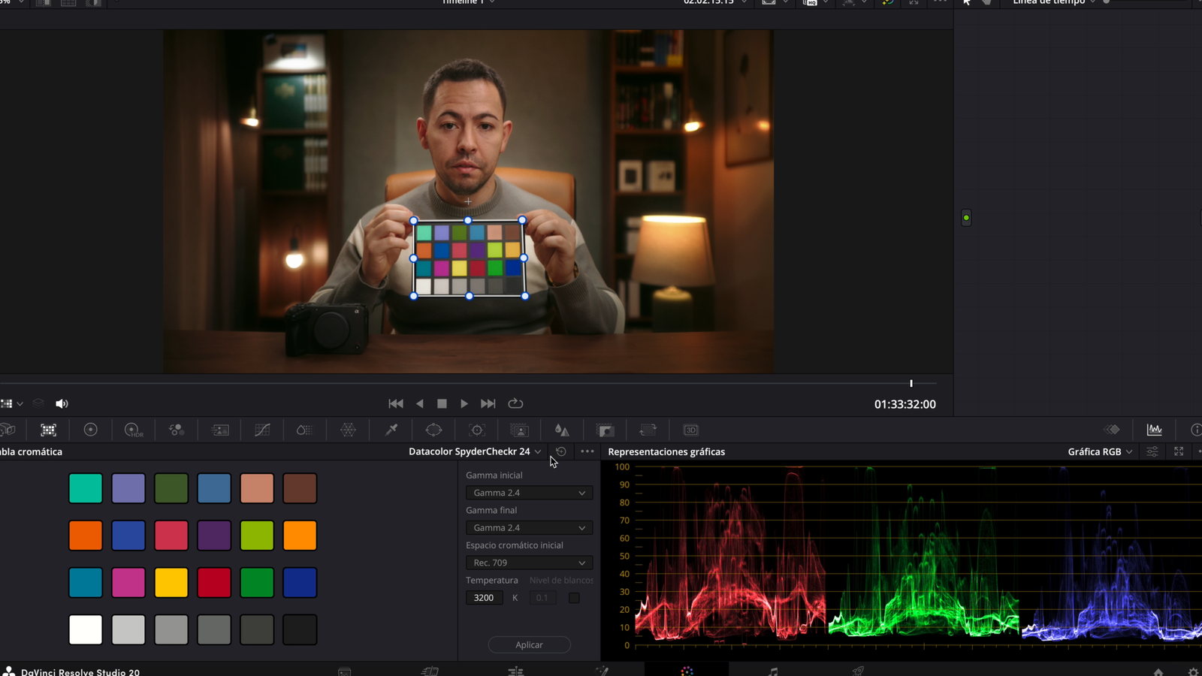This screenshot has height=676, width=1202.
Task: Open the Power Window palette
Action: (433, 430)
